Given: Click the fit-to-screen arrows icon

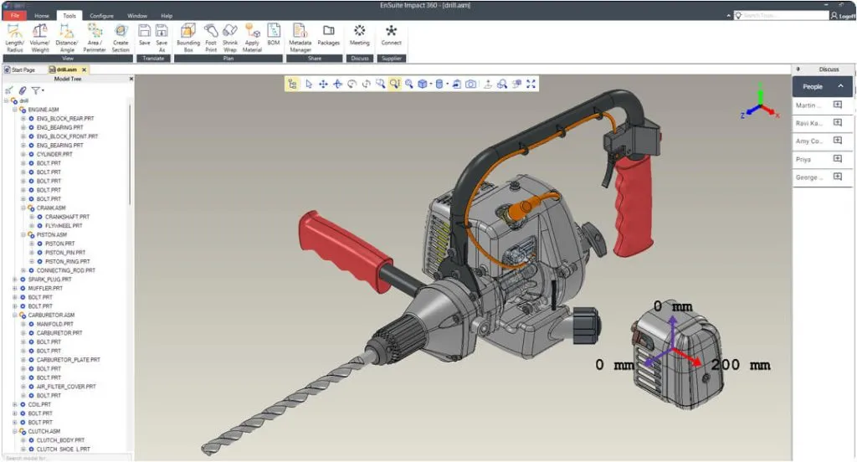Looking at the screenshot, I should coord(531,84).
